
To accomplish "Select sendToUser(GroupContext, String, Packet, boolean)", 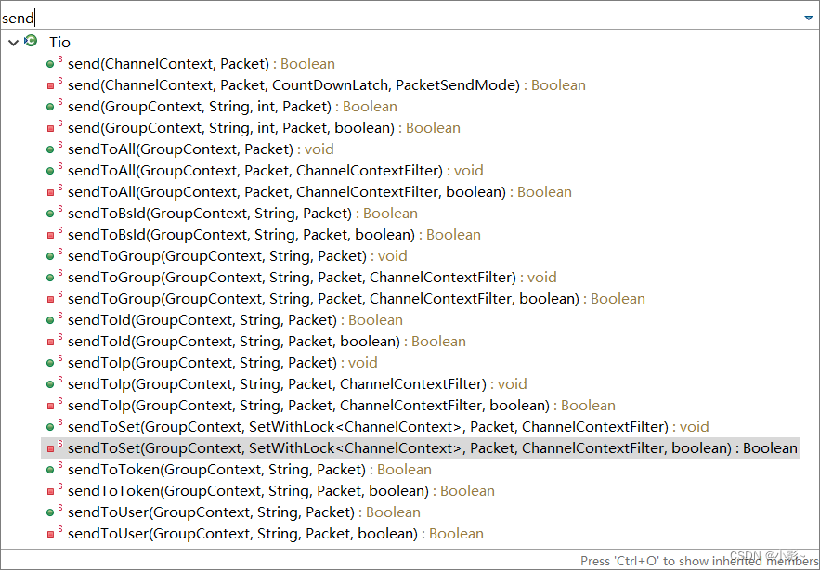I will pyautogui.click(x=276, y=534).
